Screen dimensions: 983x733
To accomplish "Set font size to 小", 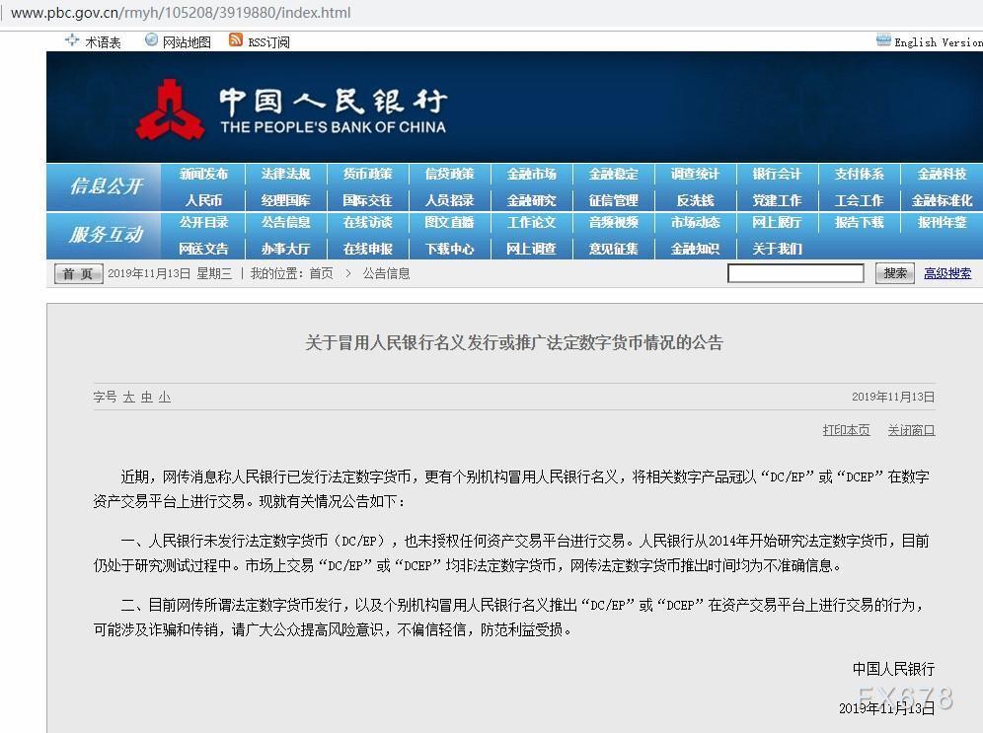I will (x=164, y=398).
